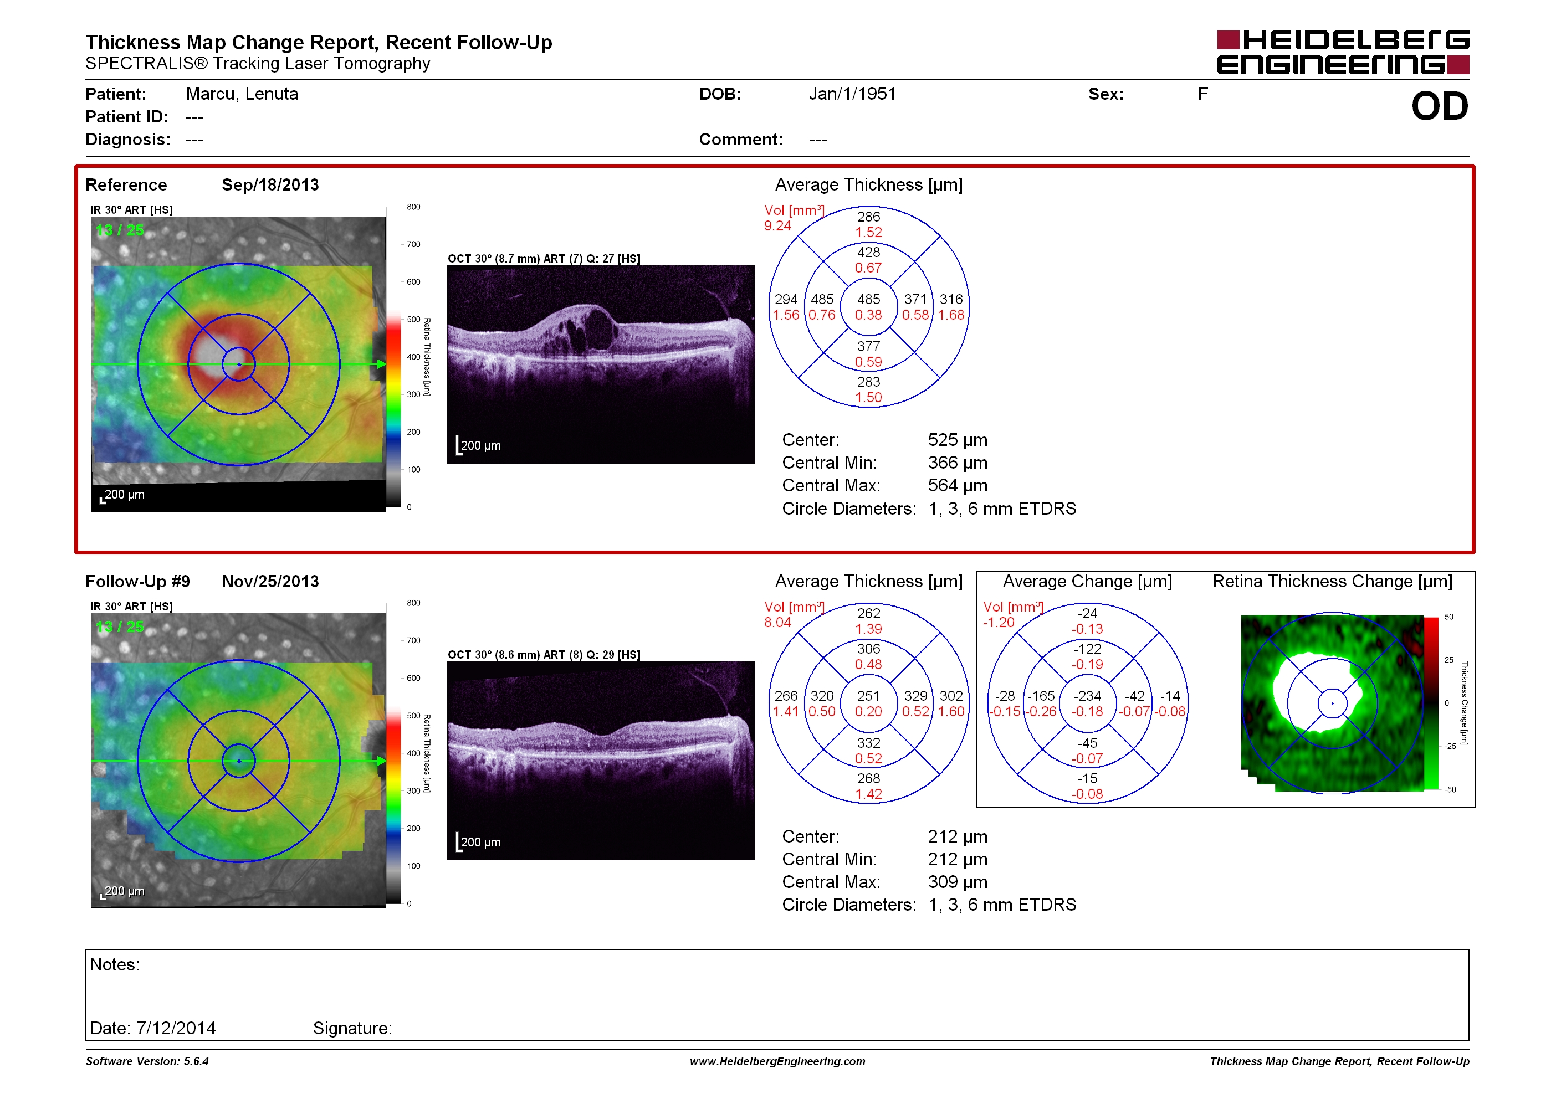Click average change inner superior -122
This screenshot has height=1099, width=1556.
tap(1087, 649)
